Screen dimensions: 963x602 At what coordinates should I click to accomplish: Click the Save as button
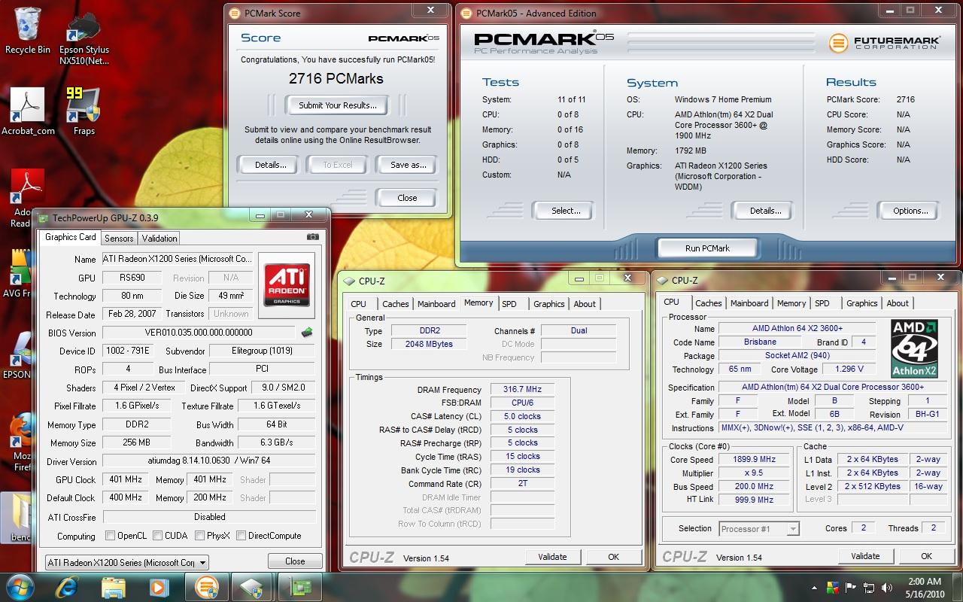pos(408,165)
